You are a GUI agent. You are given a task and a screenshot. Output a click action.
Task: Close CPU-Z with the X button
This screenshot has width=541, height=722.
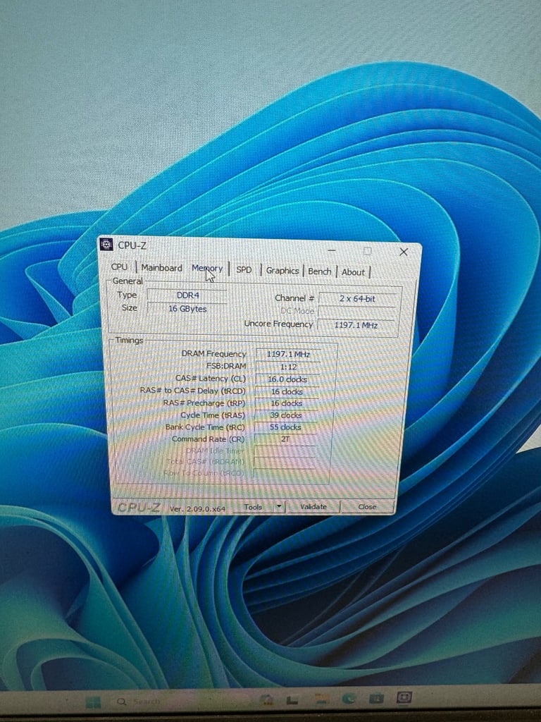tap(404, 252)
